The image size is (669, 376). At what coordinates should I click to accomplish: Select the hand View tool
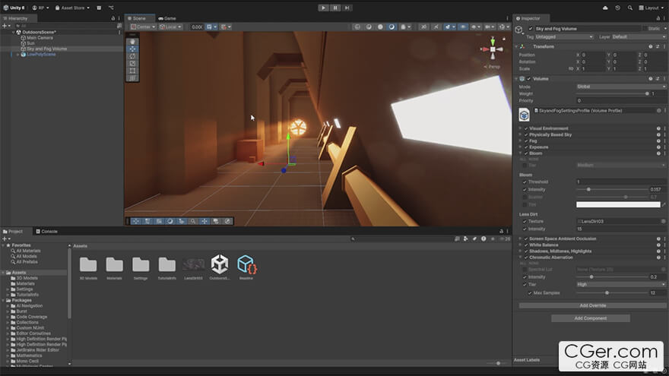132,42
